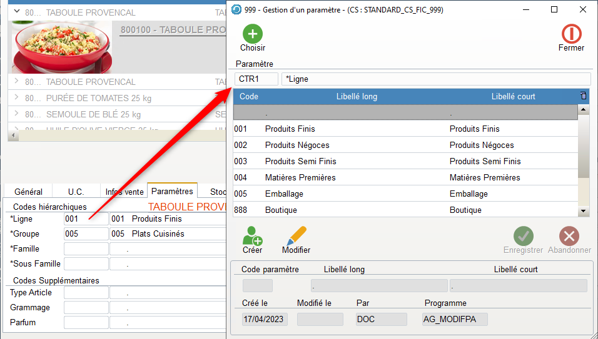Click the Enregistrer checkmark icon
The image size is (598, 339).
click(x=523, y=236)
